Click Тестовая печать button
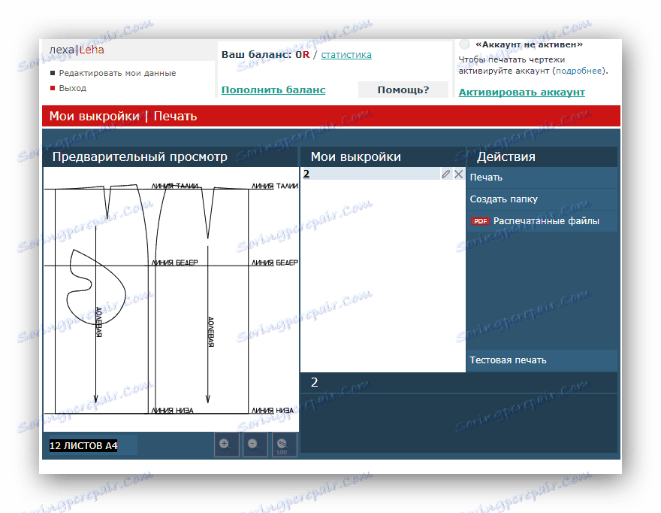 542,360
